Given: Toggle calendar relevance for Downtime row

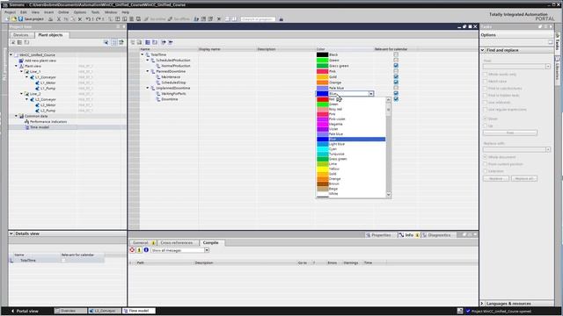Looking at the screenshot, I should click(396, 99).
